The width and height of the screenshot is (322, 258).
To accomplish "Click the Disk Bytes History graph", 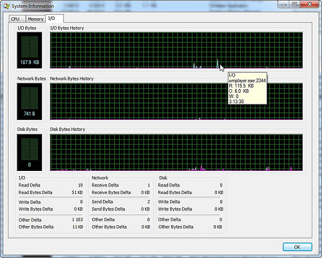I will 176,152.
